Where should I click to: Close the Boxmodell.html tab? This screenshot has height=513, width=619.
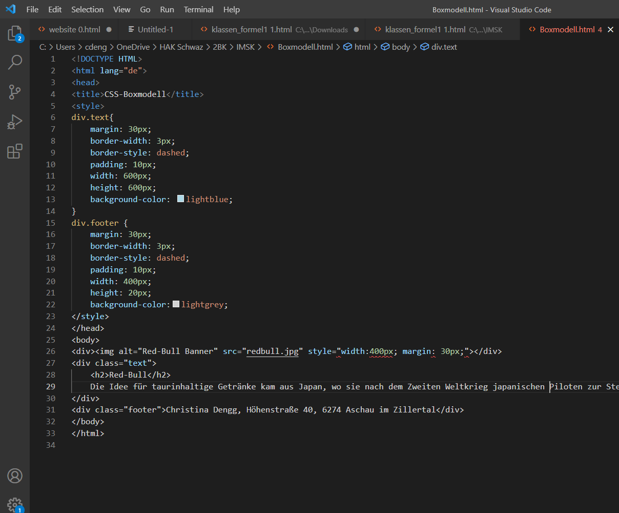tap(610, 30)
